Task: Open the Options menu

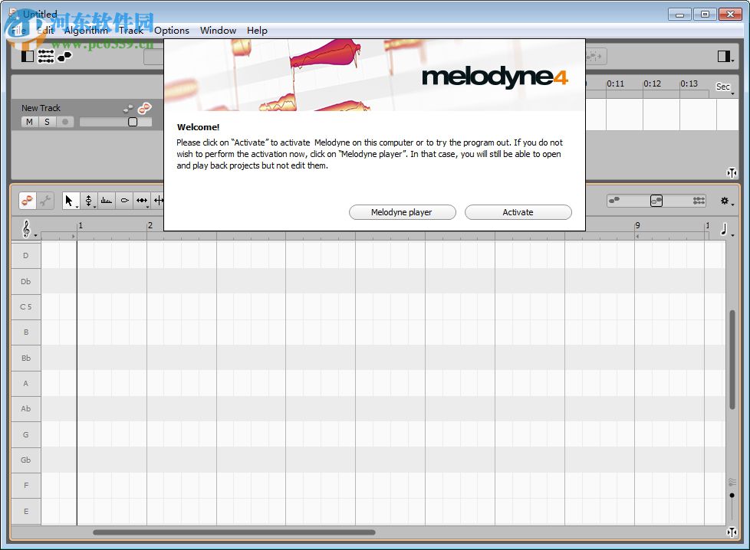Action: click(171, 30)
